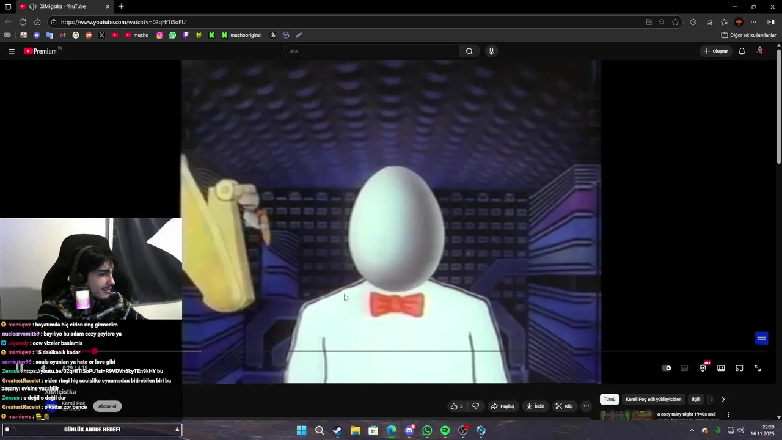Toggle the autoplay switch in the player
Screen dimensions: 782x440
coord(667,368)
